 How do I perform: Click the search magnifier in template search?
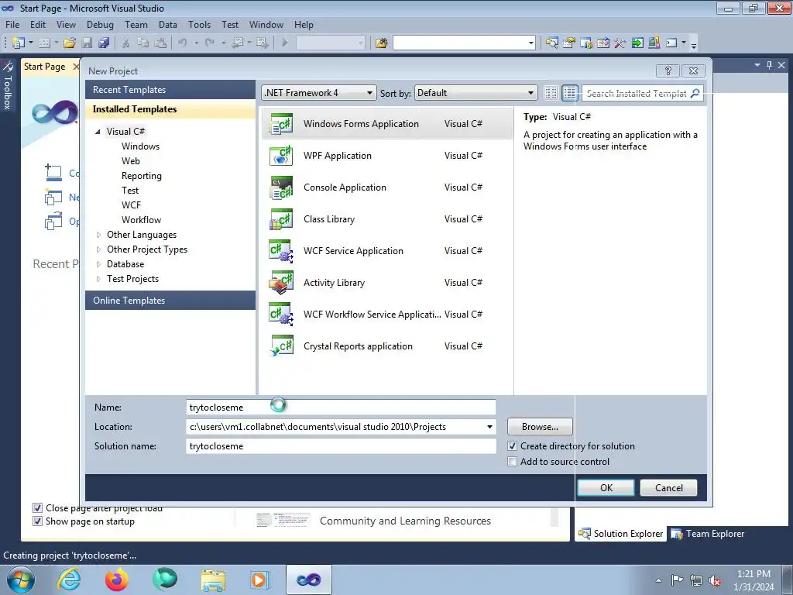pos(695,93)
